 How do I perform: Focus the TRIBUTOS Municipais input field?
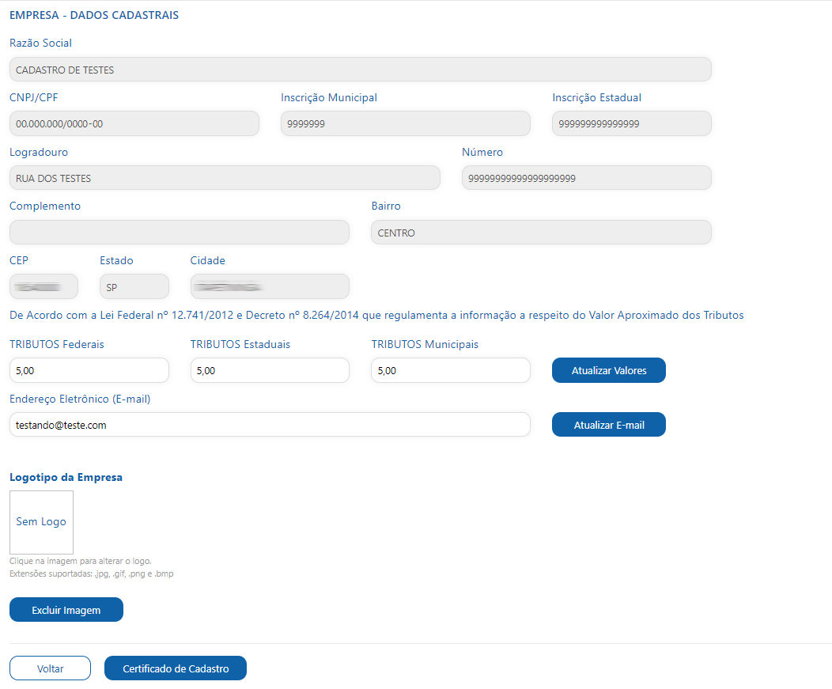451,370
